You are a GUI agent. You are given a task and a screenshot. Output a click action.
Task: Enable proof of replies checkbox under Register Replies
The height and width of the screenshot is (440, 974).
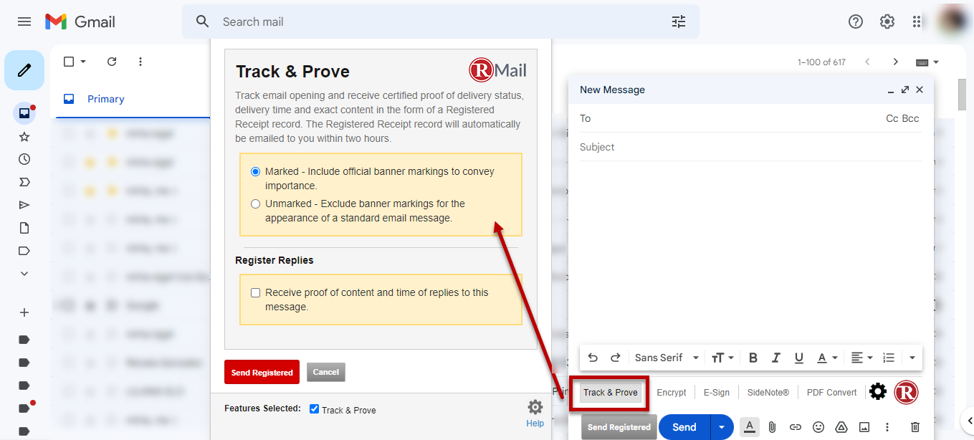coord(255,292)
